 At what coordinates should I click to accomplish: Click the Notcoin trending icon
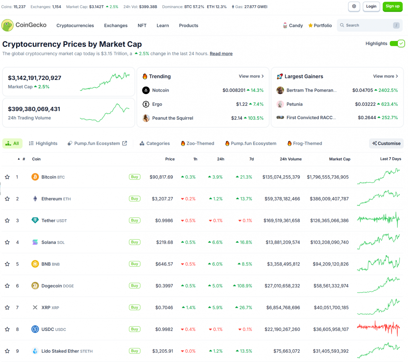pyautogui.click(x=146, y=90)
